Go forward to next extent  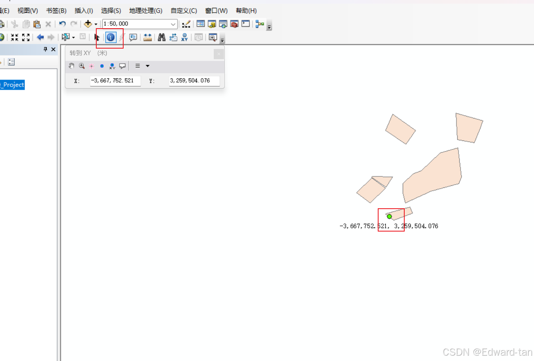point(51,38)
